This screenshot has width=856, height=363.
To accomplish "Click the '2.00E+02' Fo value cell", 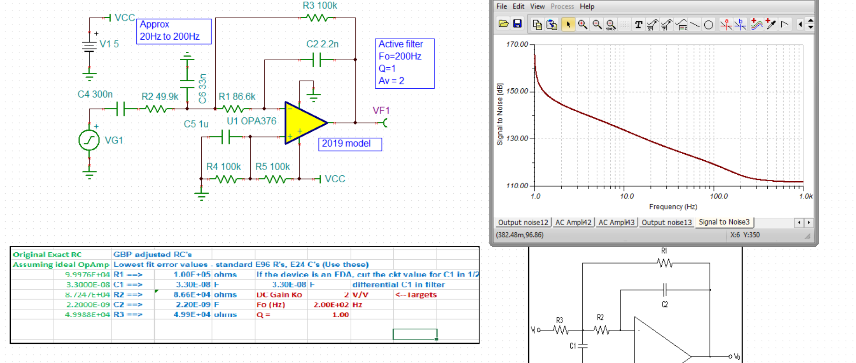I will click(329, 304).
